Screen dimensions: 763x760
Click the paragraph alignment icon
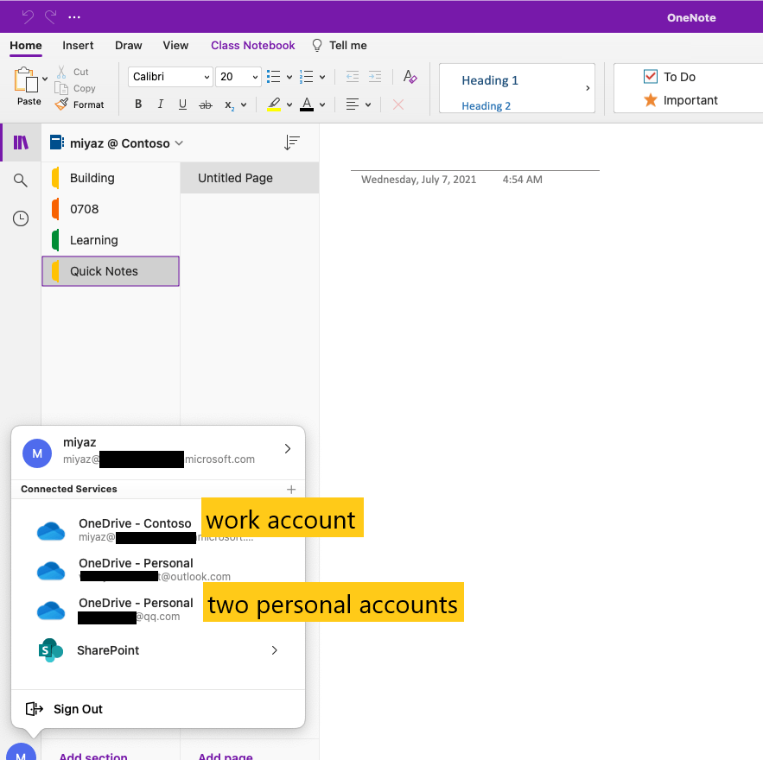coord(353,104)
